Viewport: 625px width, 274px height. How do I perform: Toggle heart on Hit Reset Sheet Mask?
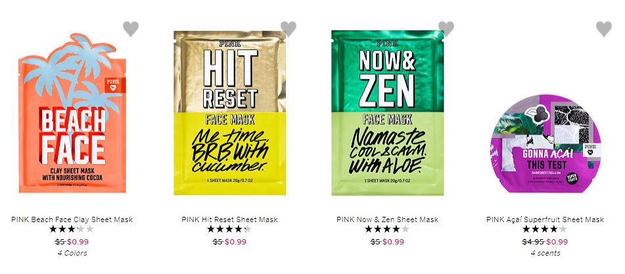point(289,29)
